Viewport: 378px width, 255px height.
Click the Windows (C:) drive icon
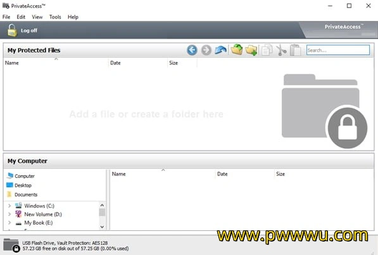coord(18,206)
